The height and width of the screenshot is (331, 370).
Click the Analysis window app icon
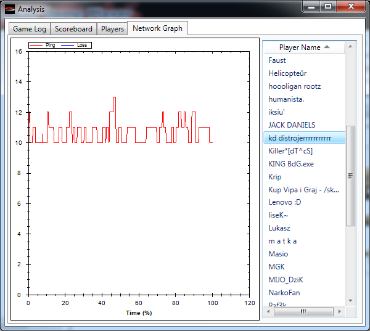point(10,9)
